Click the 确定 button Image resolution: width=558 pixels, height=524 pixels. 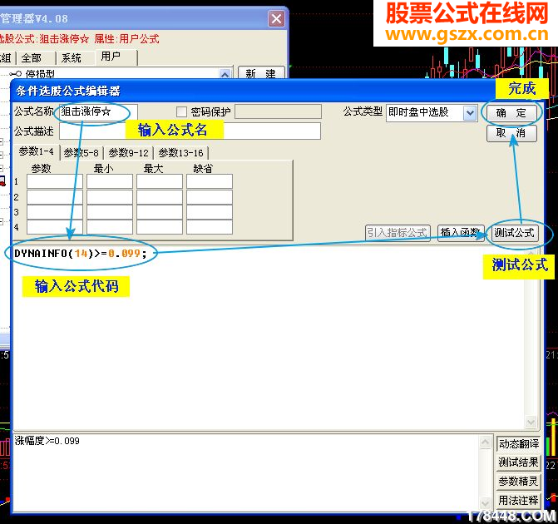point(511,113)
